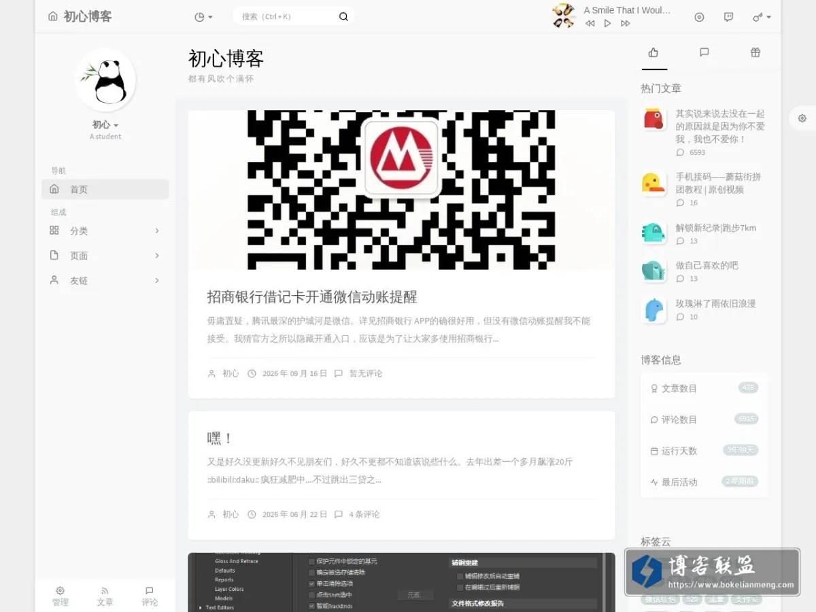Viewport: 816px width, 612px height.
Task: Open hot article 玫瑰淋了雨依旧浪漫
Action: [715, 303]
